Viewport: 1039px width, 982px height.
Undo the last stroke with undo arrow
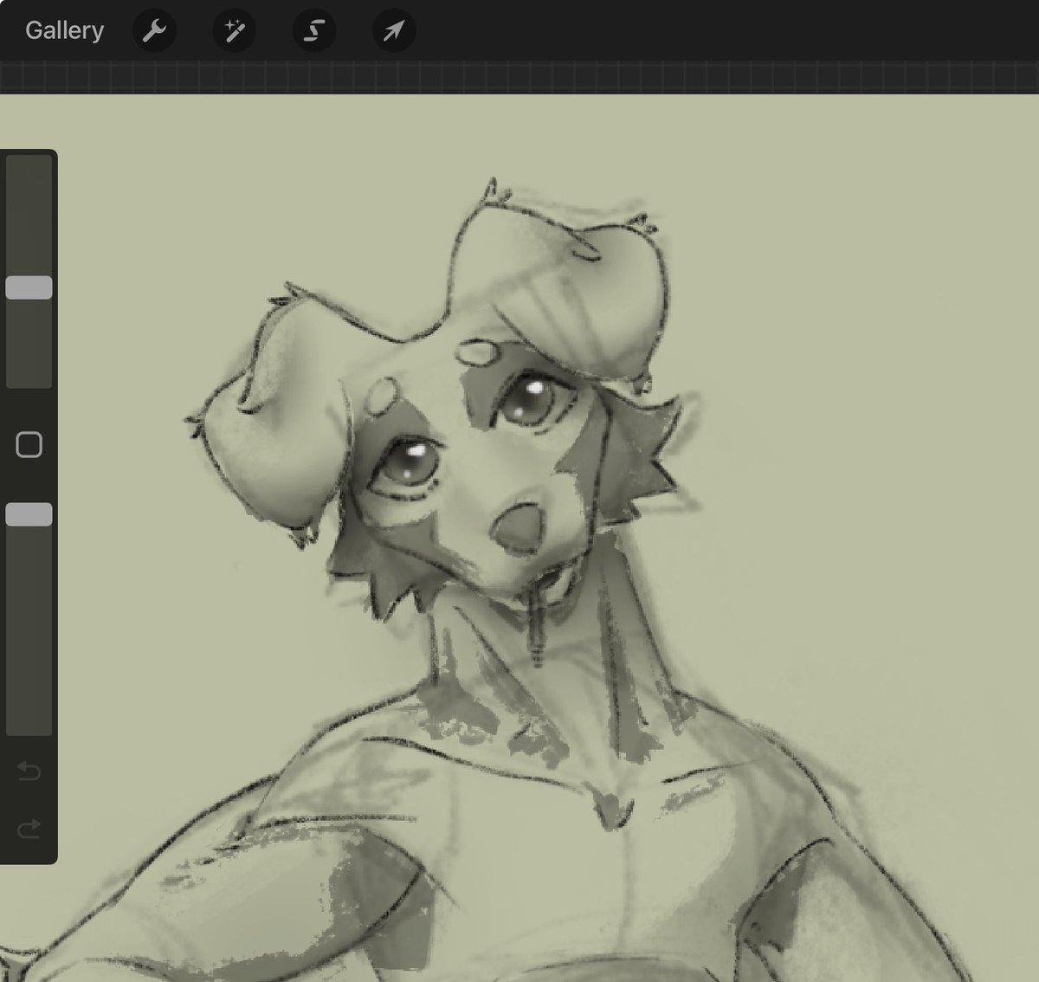tap(29, 770)
